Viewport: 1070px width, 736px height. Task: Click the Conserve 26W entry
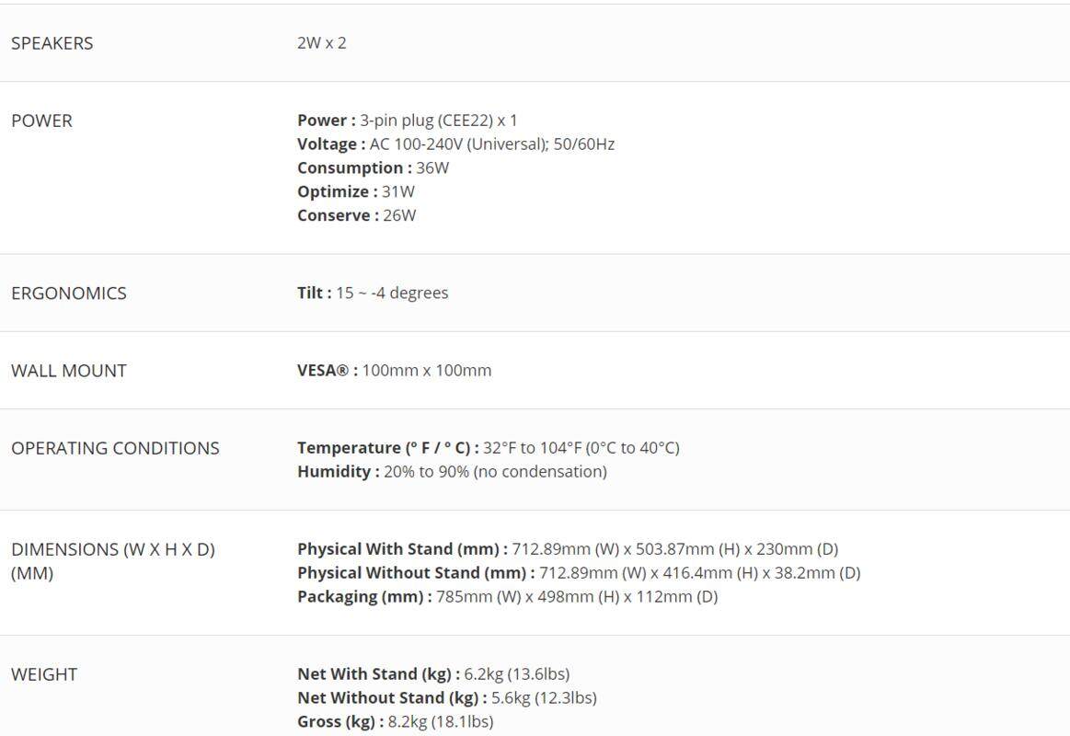(356, 216)
